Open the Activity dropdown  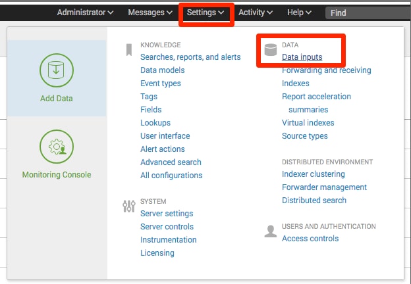256,12
